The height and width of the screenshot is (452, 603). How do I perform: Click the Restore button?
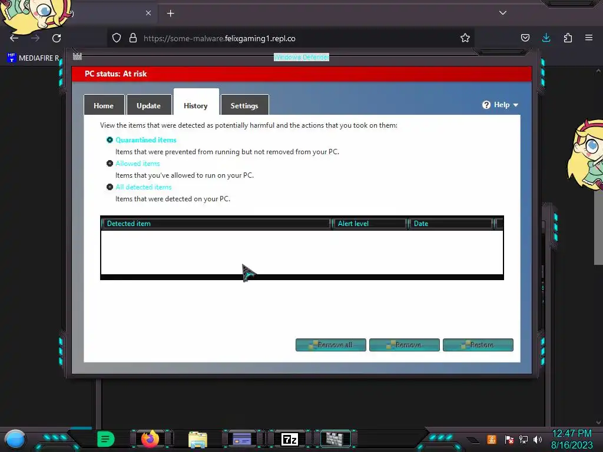coord(478,345)
